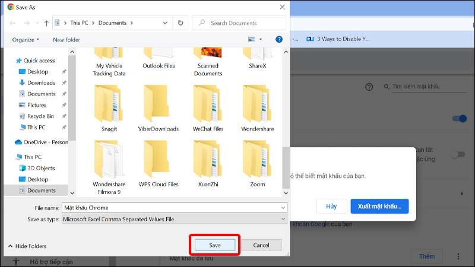Image resolution: width=475 pixels, height=267 pixels.
Task: Create a New folder
Action: [66, 40]
